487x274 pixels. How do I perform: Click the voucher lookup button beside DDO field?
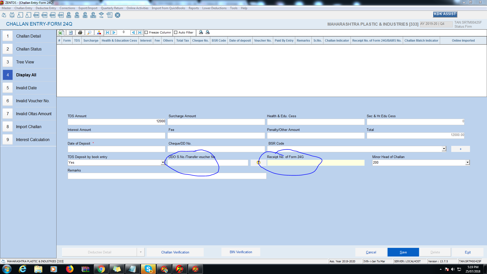(x=258, y=163)
